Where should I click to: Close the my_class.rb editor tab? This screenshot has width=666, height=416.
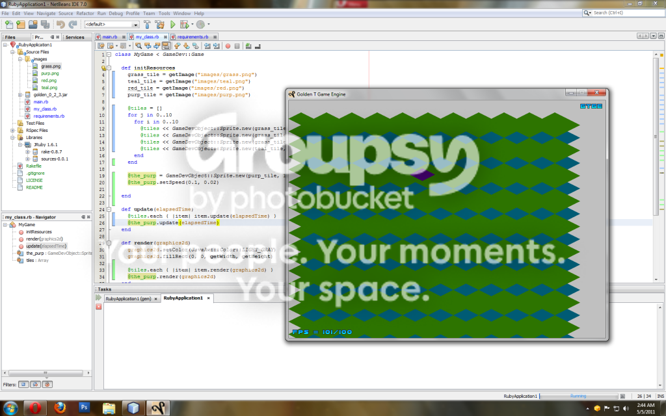(165, 37)
